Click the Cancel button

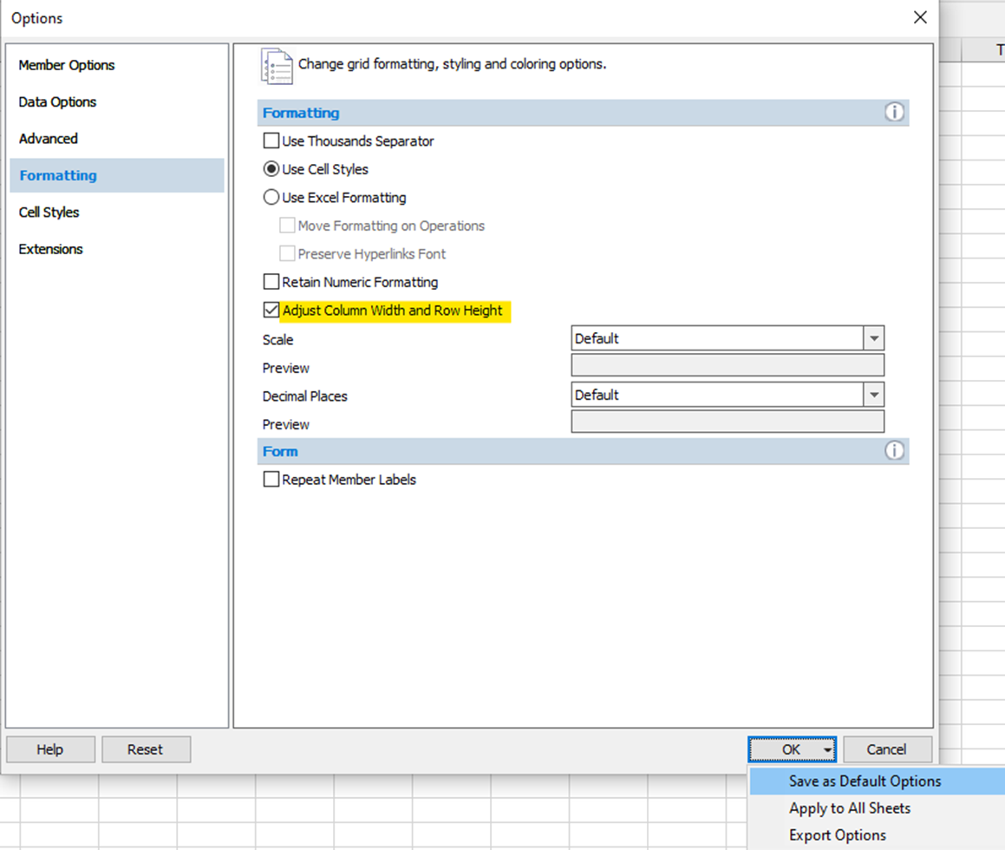tap(886, 749)
